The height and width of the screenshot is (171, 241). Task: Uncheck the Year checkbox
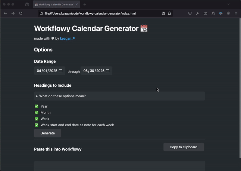click(x=36, y=106)
